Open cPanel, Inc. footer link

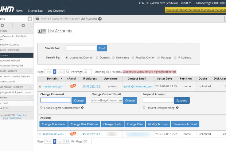tap(21, 115)
